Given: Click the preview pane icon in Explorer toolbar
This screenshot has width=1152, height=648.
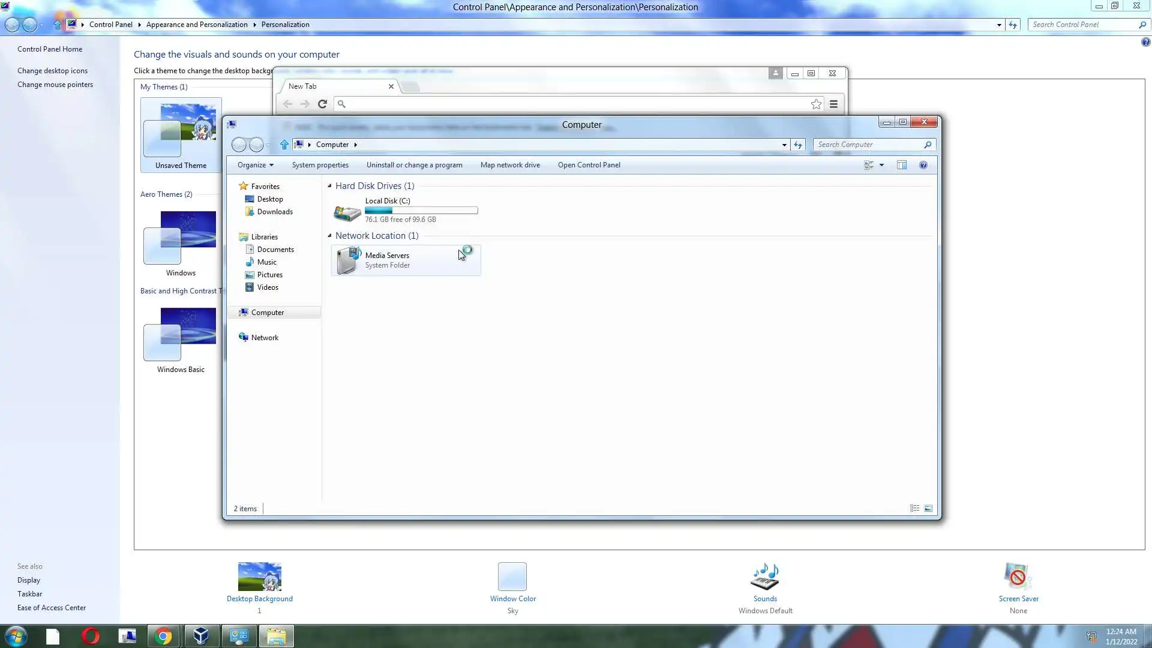Looking at the screenshot, I should pos(901,165).
